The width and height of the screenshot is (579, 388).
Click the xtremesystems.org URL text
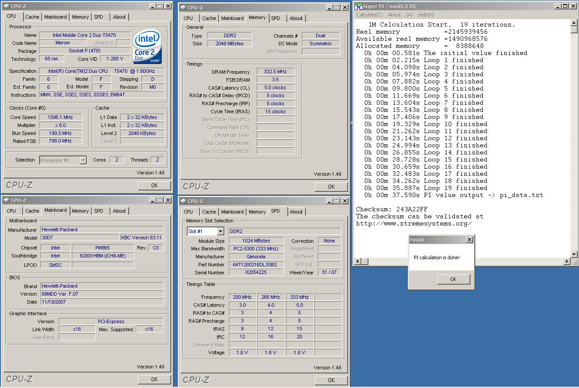click(x=414, y=223)
